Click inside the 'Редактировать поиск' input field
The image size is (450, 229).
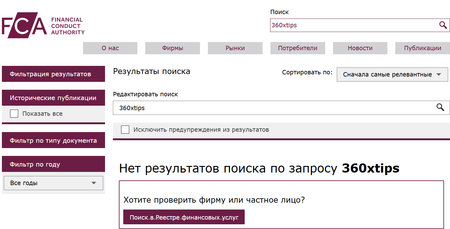point(220,107)
